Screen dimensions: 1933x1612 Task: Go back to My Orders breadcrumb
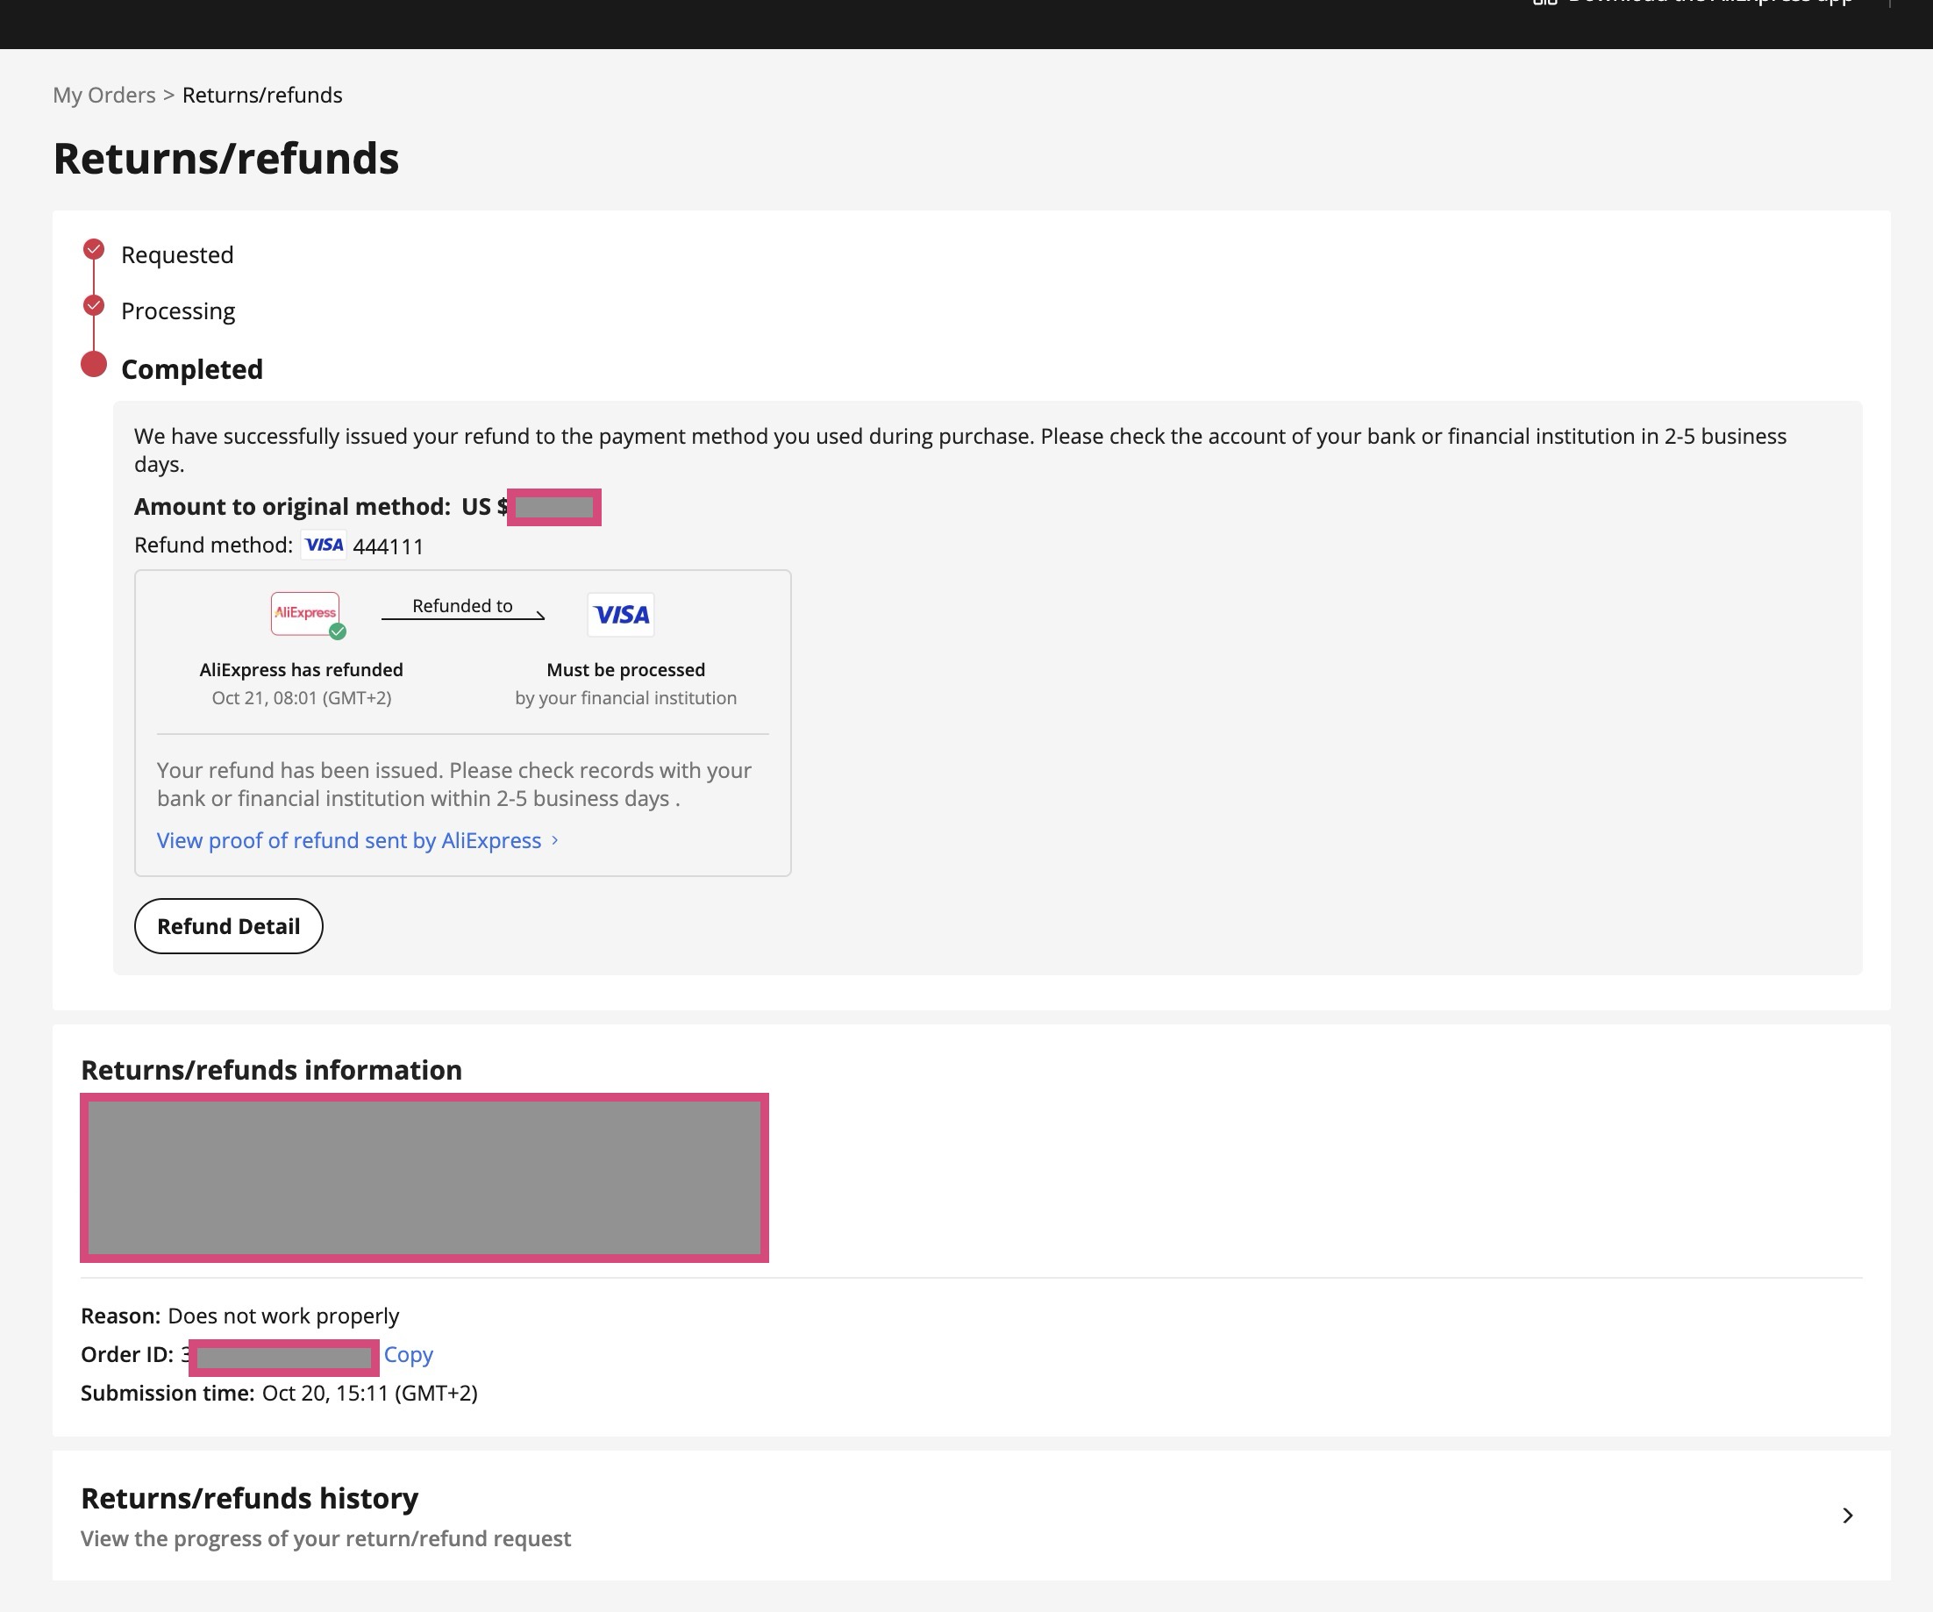[x=104, y=95]
